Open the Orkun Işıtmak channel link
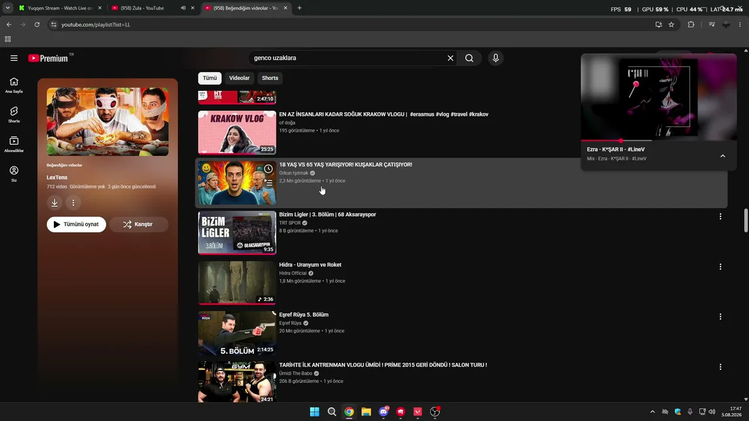 pyautogui.click(x=294, y=173)
